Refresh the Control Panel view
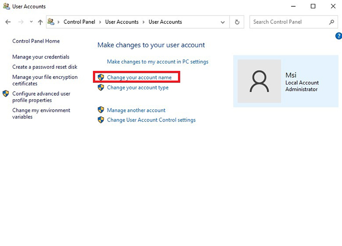 (x=237, y=22)
